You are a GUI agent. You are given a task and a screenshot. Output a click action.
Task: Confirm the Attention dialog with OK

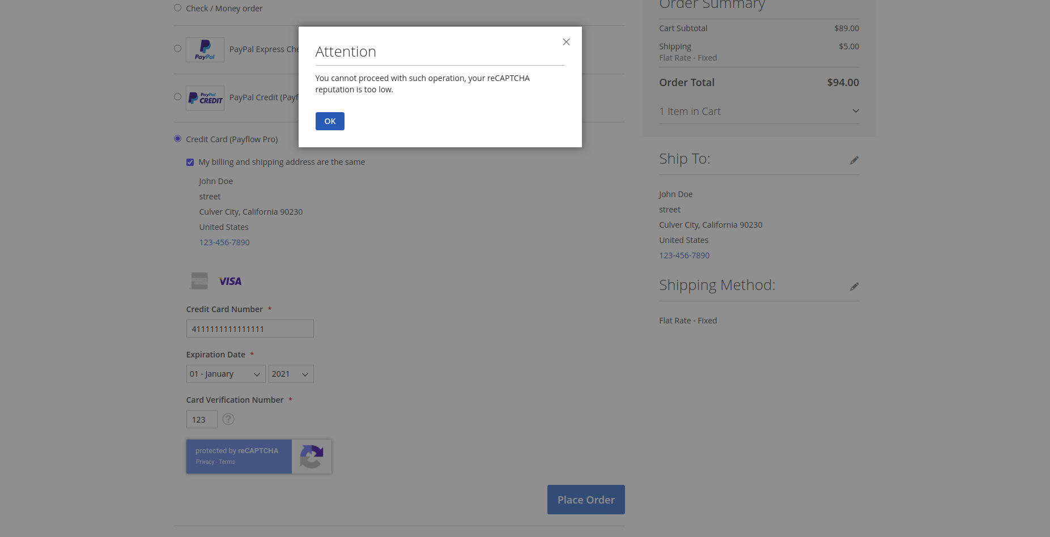[x=330, y=121]
